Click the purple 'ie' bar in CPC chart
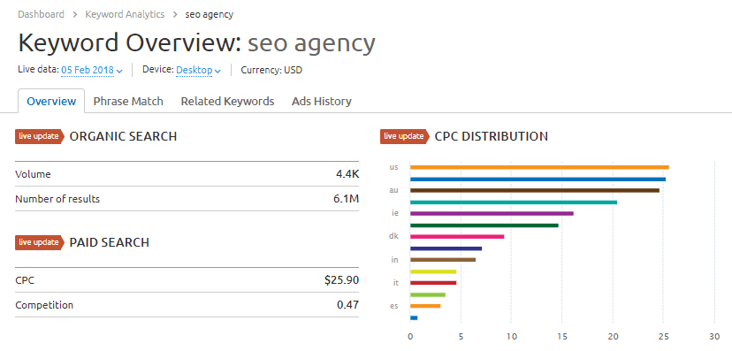The image size is (732, 351). tap(492, 213)
